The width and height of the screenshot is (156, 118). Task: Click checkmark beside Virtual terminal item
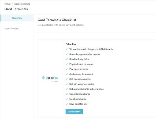click(67, 49)
